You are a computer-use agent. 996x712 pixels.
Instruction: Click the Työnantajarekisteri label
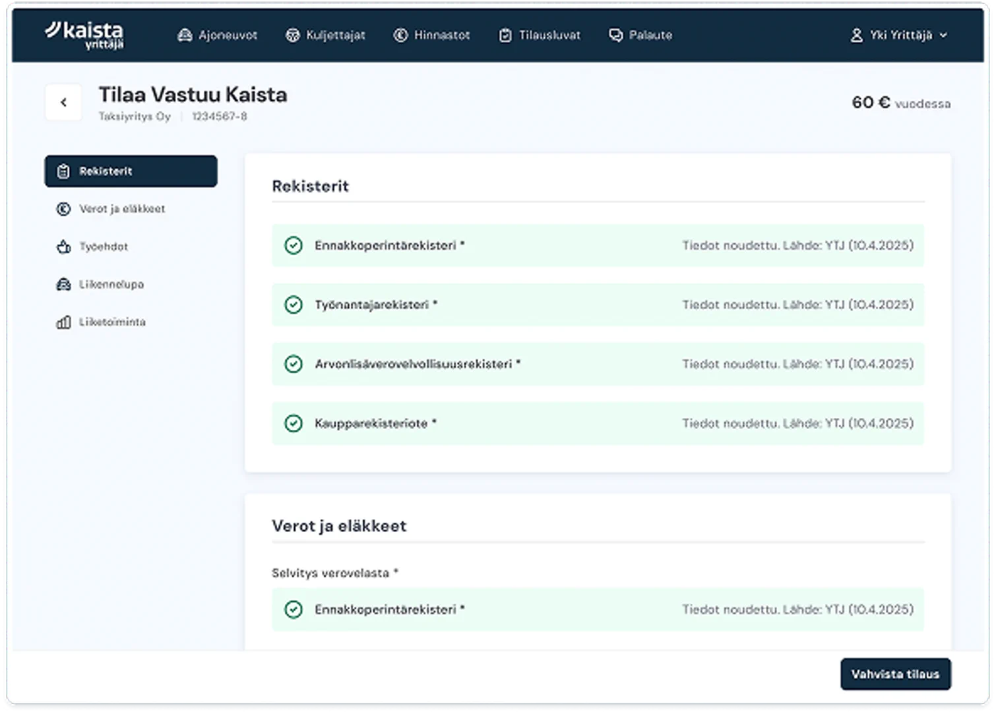click(376, 305)
